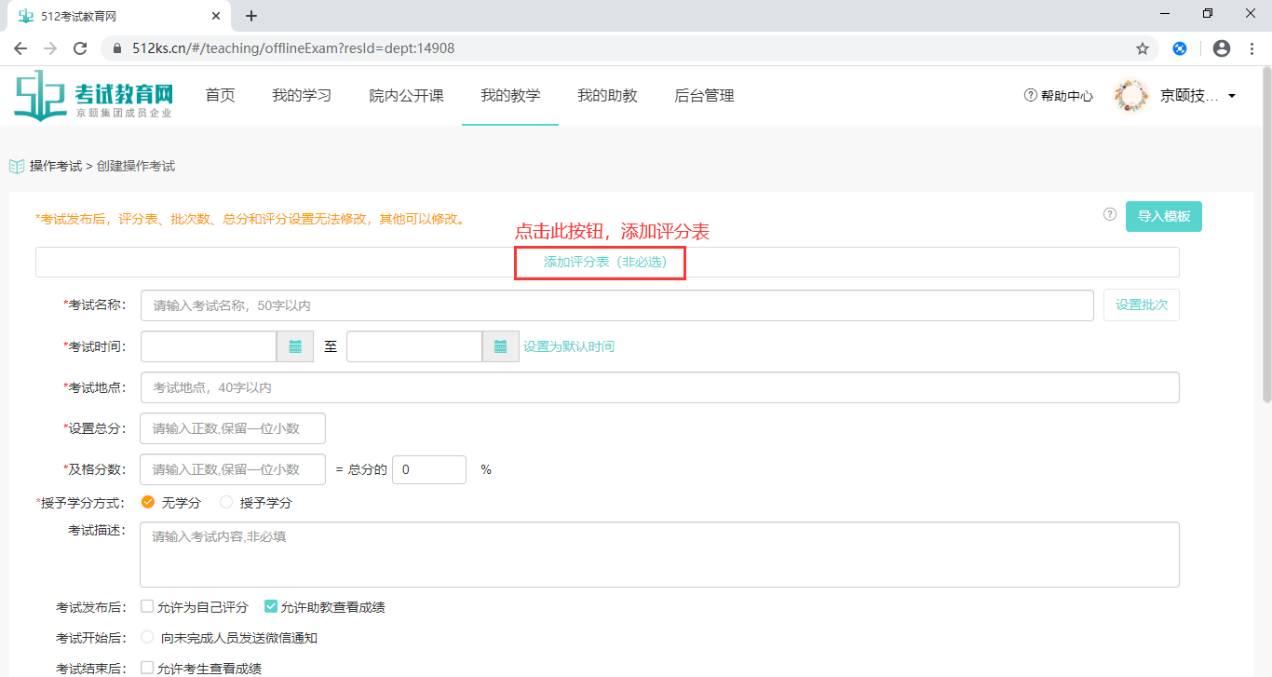Select the 我的教学 tab
1272x677 pixels.
point(510,96)
